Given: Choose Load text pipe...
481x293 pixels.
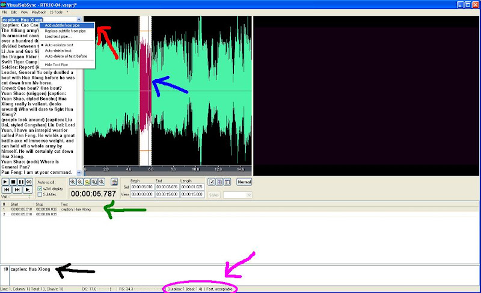Looking at the screenshot, I should coord(67,37).
